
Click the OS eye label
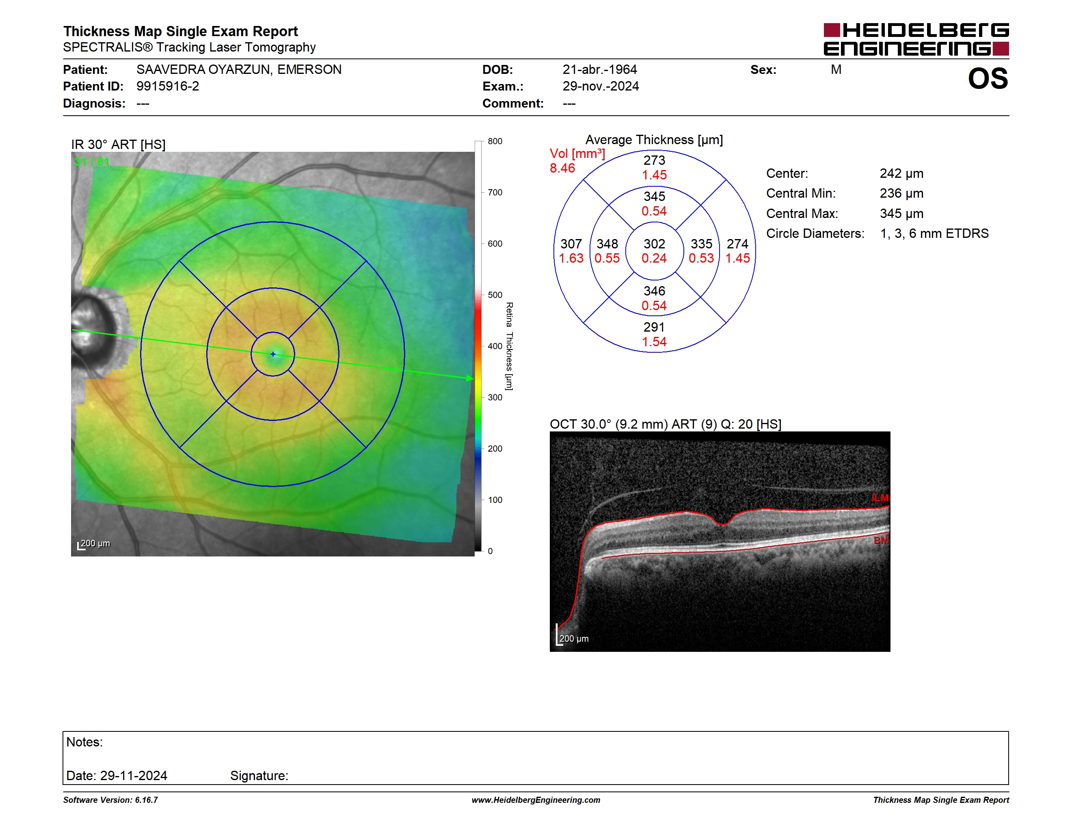pos(988,78)
